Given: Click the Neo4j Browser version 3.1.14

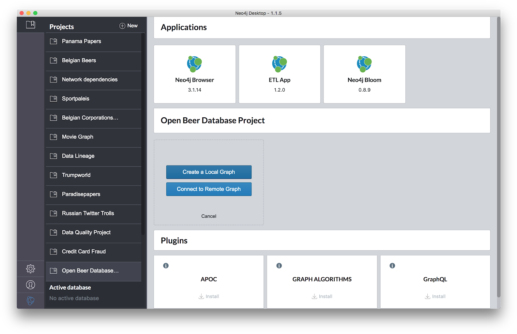Looking at the screenshot, I should (x=194, y=90).
